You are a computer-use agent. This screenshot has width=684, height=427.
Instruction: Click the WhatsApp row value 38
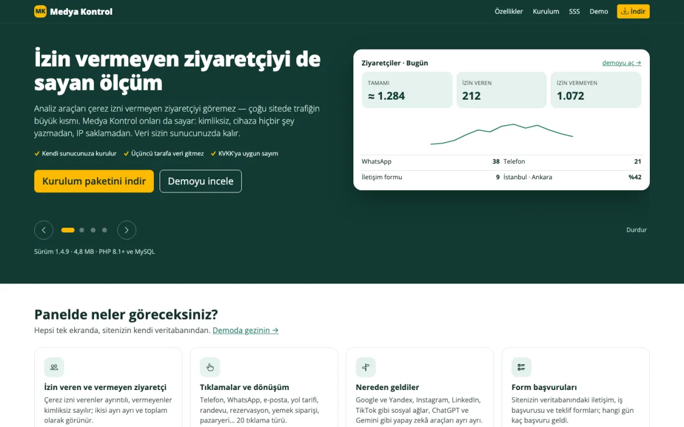(x=496, y=162)
